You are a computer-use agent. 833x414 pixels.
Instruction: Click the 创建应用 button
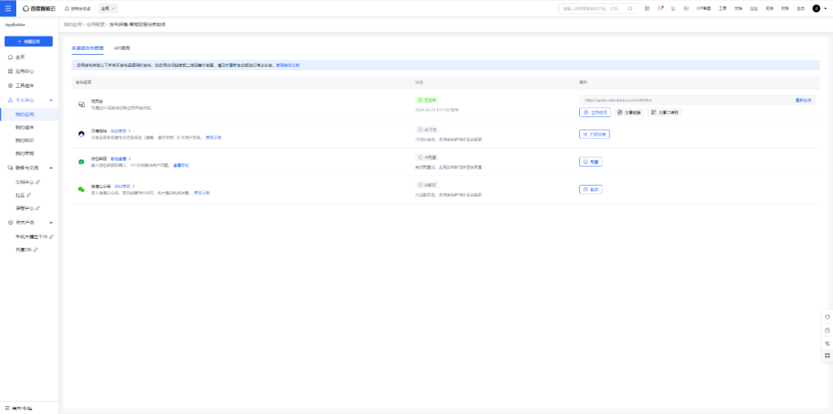pos(29,41)
